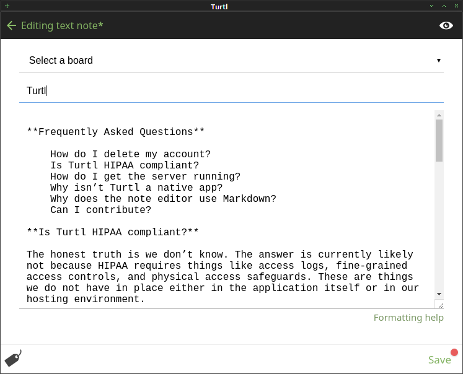The width and height of the screenshot is (463, 374).
Task: Click the line Why isn't Turtl a native app?
Action: coord(136,188)
